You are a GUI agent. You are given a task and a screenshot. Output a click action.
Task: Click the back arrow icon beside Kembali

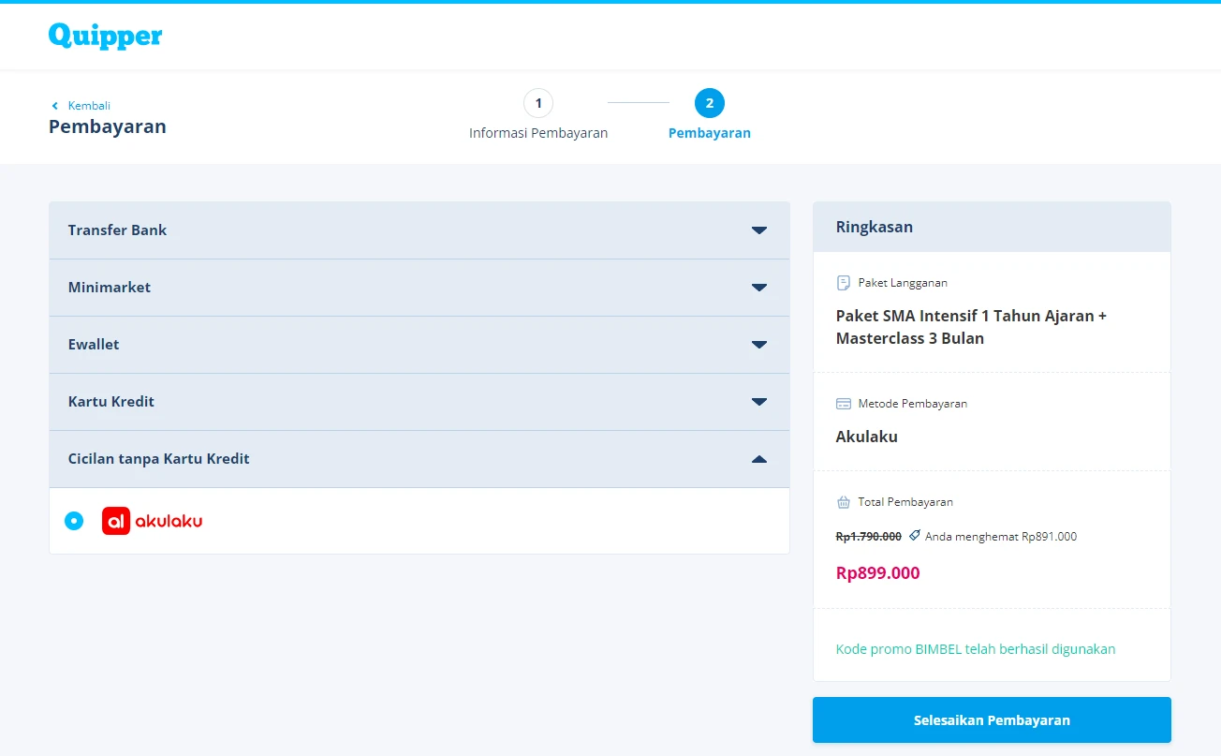coord(55,106)
